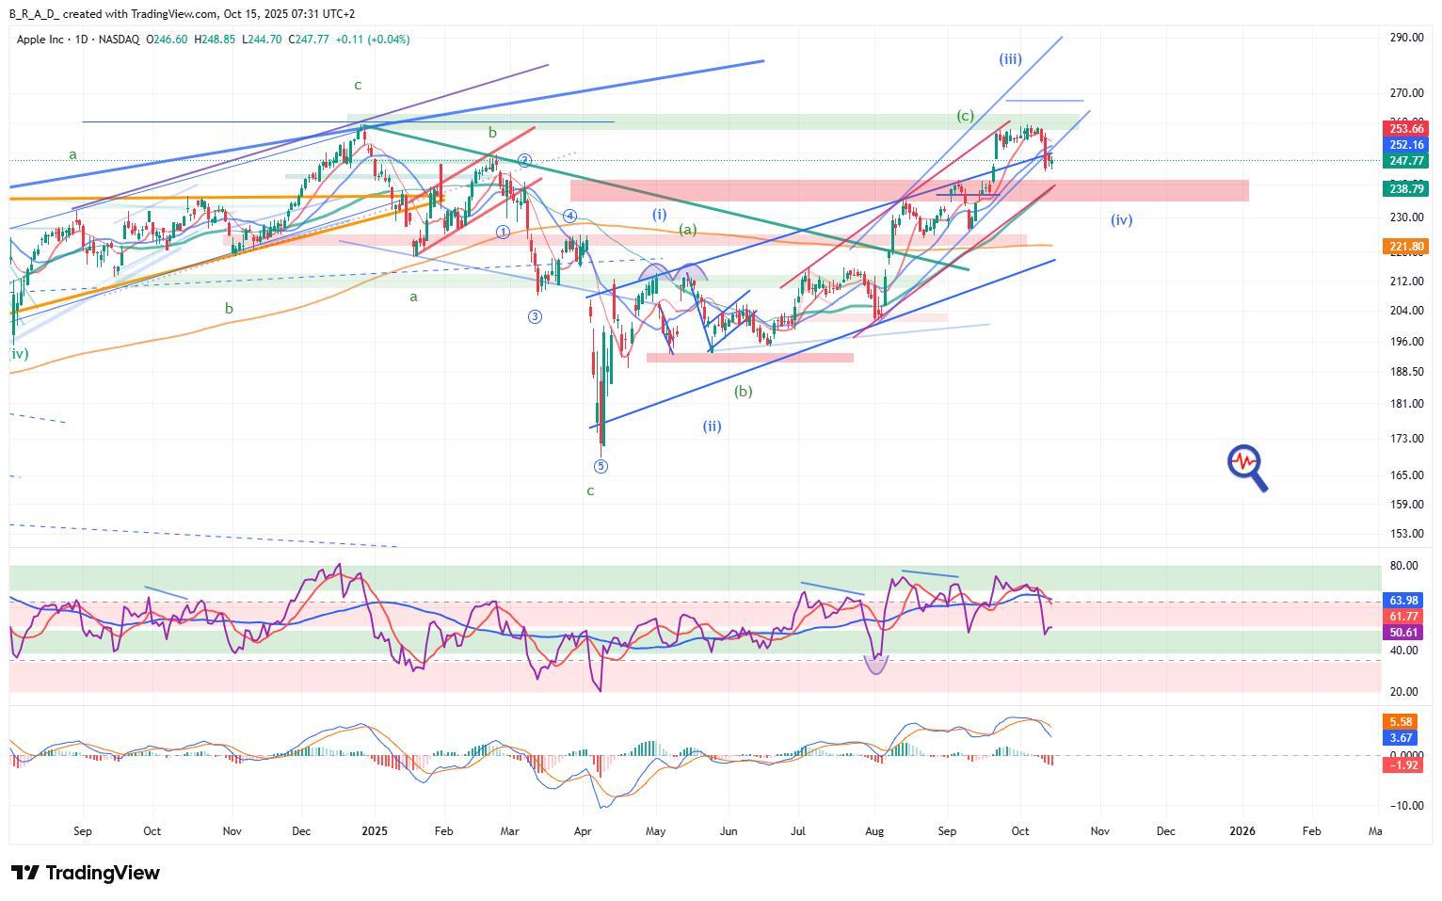Screen dimensions: 1442x901
Task: Click the TradingView logo at bottom left
Action: click(86, 873)
